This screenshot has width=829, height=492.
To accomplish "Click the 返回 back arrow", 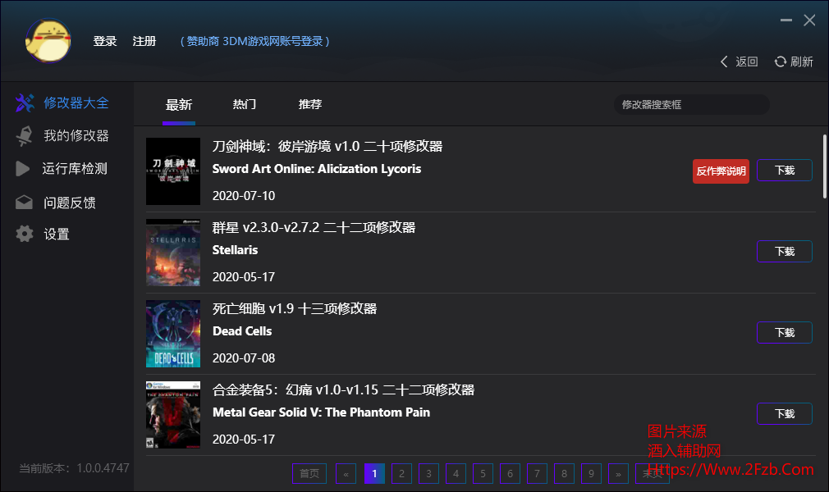I will [x=723, y=61].
